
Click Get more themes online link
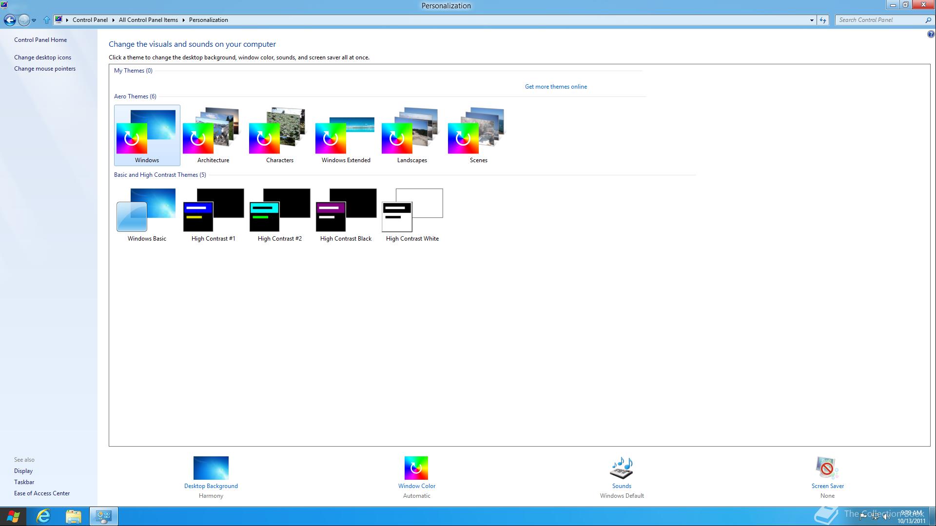pos(556,87)
